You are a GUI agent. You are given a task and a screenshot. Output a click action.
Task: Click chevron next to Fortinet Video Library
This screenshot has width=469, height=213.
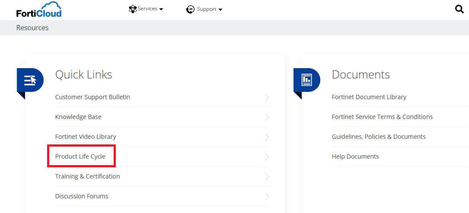point(267,137)
